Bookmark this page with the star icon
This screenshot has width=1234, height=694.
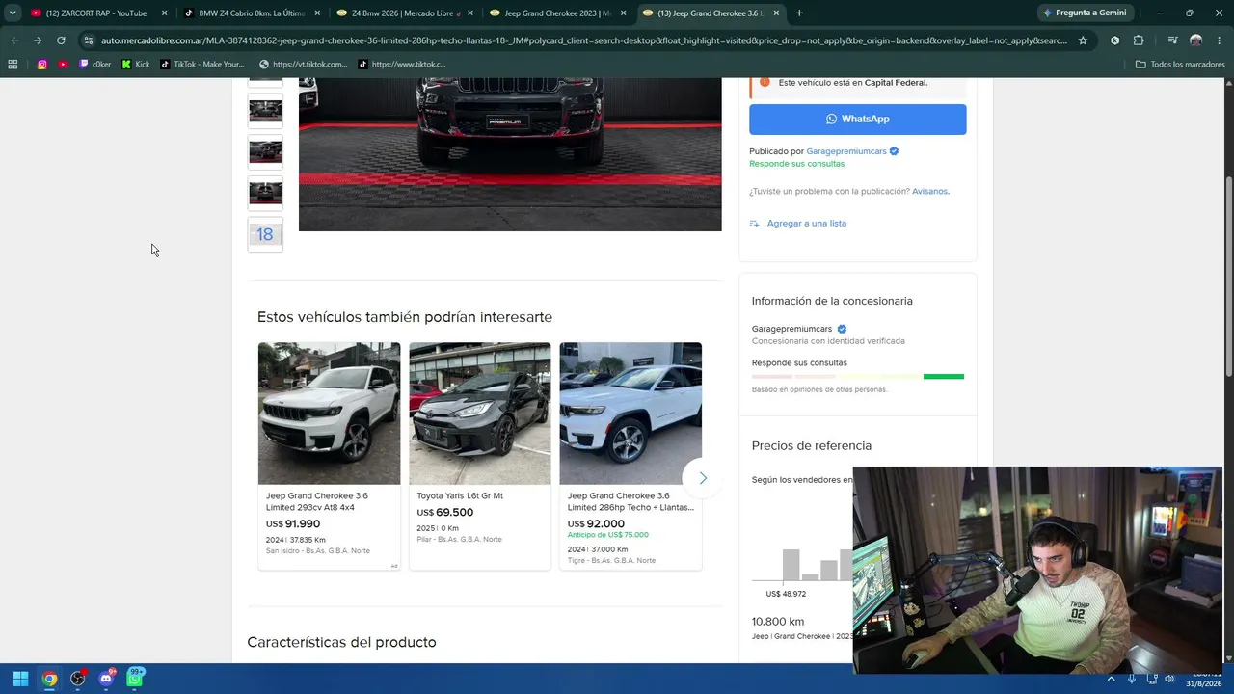pos(1083,40)
